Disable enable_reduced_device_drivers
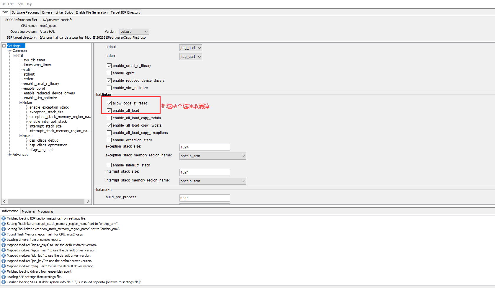The height and width of the screenshot is (288, 495). tap(109, 80)
